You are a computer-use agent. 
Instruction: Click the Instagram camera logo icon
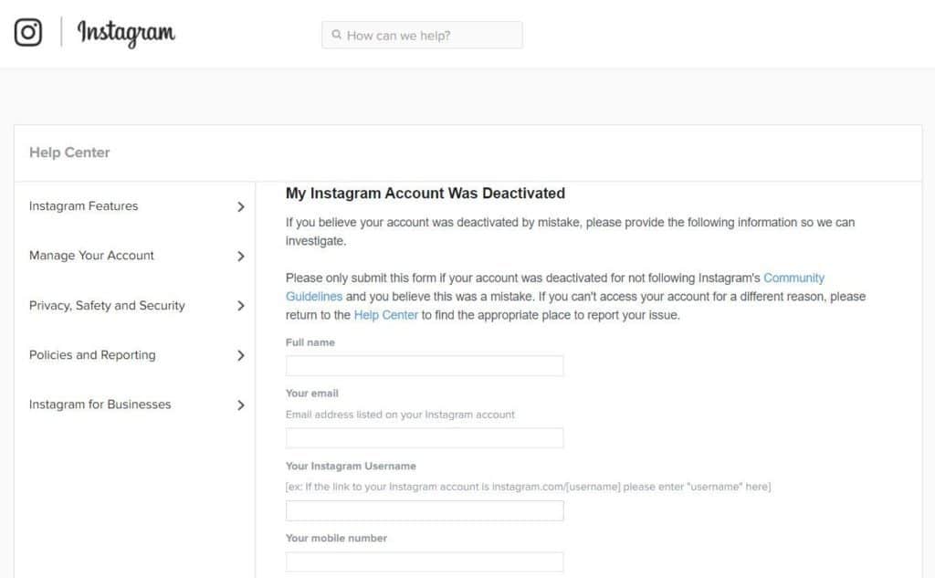click(x=28, y=32)
